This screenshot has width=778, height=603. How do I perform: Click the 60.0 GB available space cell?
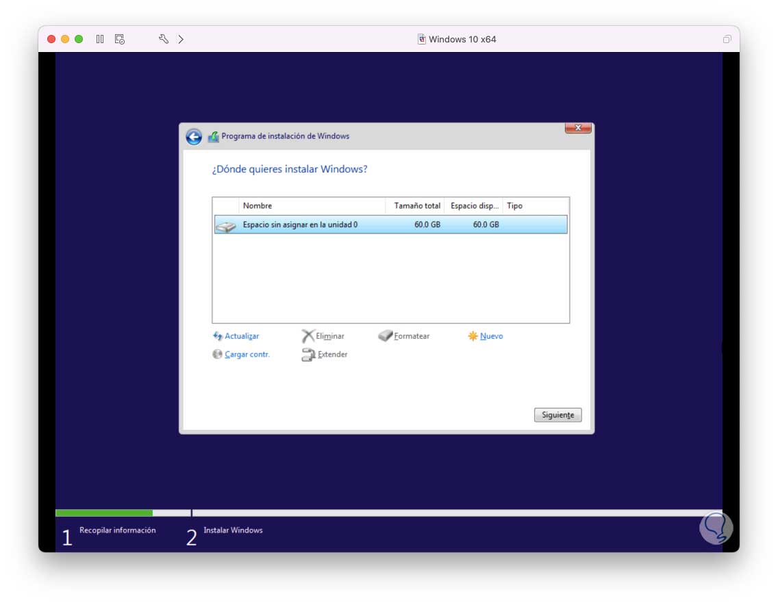click(x=486, y=224)
